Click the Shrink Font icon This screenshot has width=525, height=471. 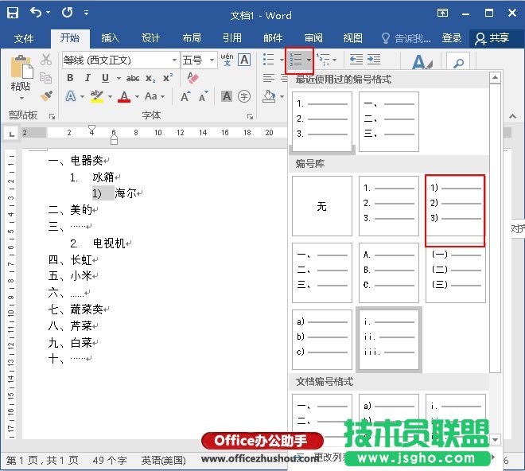point(203,96)
